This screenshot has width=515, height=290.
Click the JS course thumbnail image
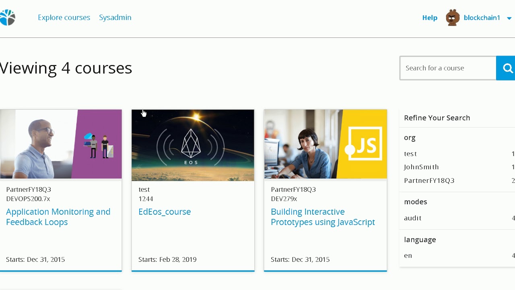[x=325, y=144]
